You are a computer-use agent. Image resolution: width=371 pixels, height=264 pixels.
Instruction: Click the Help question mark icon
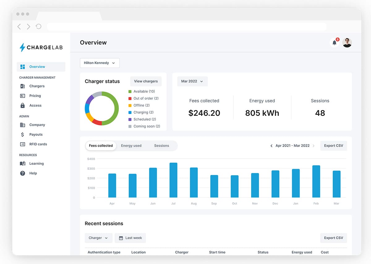(x=23, y=173)
